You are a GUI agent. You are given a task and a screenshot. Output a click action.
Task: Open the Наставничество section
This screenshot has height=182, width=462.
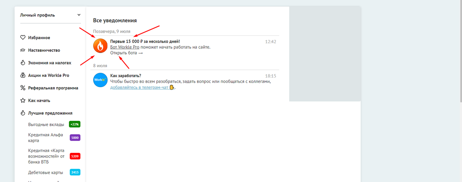[44, 50]
